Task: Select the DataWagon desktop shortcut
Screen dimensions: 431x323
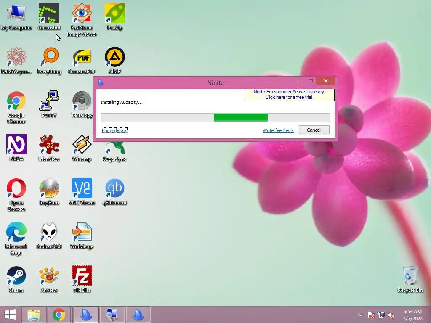Action: pos(16,61)
